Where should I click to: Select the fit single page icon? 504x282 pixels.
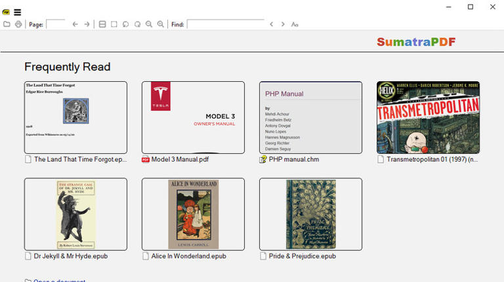[x=114, y=24]
